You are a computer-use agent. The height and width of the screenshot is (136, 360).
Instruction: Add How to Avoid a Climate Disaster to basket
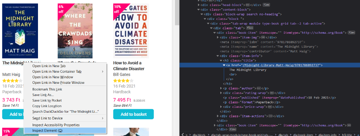pos(133,114)
